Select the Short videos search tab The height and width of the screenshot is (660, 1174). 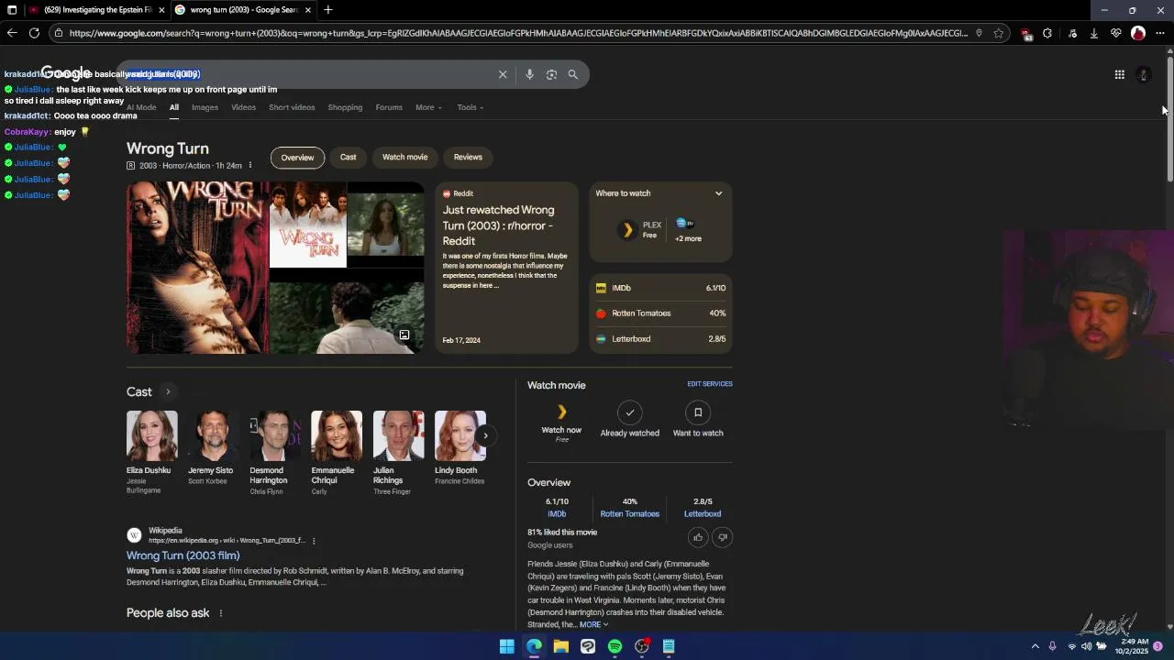point(292,107)
